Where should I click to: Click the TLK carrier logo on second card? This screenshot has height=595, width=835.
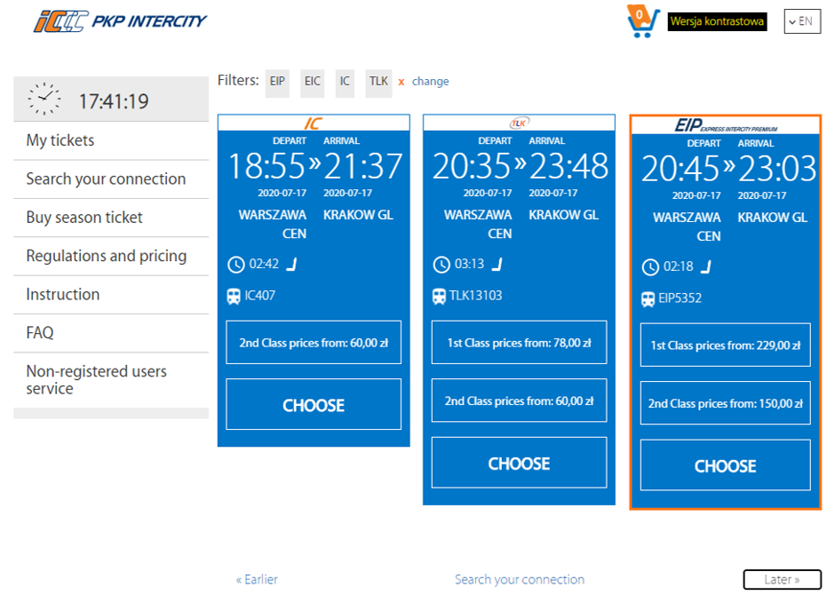(x=519, y=123)
